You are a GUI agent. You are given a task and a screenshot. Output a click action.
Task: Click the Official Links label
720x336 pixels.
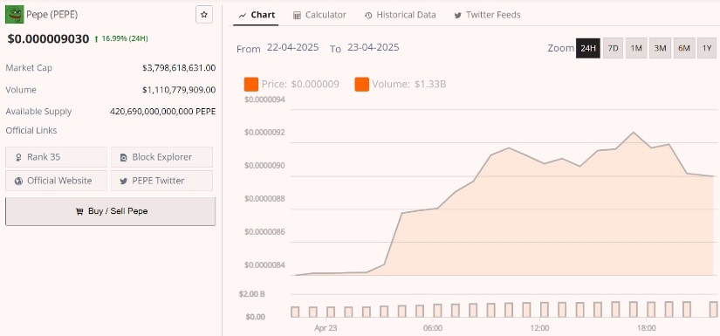31,130
